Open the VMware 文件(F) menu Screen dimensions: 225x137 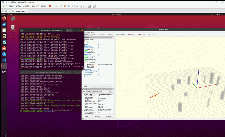(x=5, y=6)
